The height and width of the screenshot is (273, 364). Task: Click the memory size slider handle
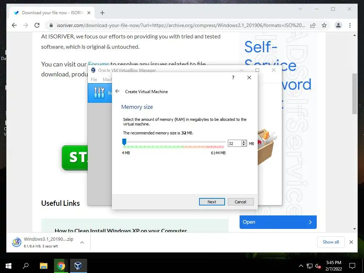tap(124, 142)
